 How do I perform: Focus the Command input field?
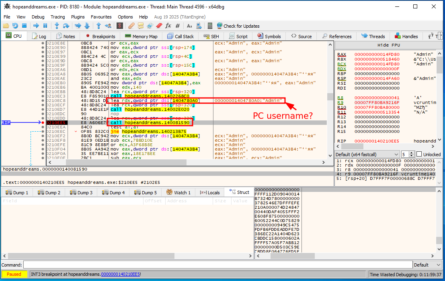pos(217,265)
